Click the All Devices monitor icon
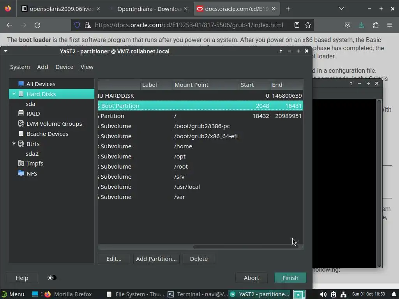Viewport: 399px width, 299px height. [x=21, y=84]
